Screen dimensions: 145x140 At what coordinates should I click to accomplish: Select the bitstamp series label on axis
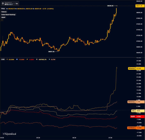tap(131, 102)
